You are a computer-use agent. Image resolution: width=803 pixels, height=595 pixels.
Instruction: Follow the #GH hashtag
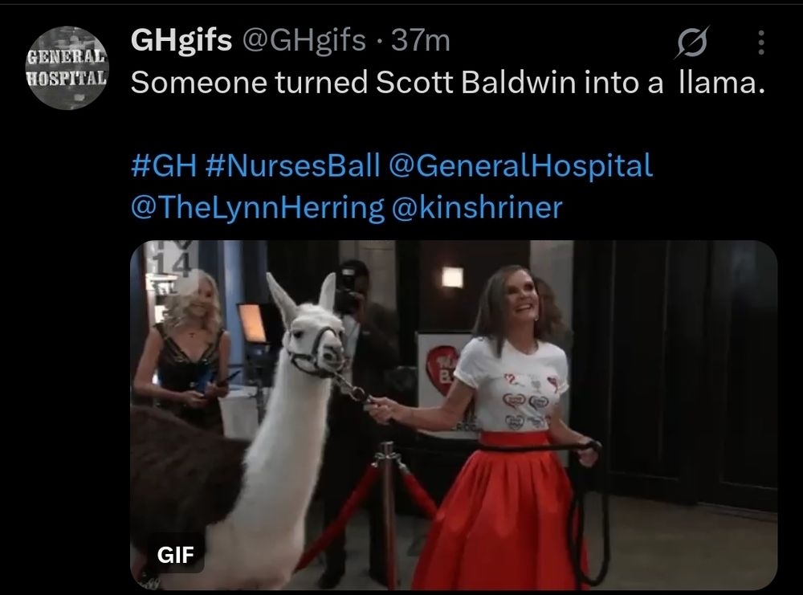pos(164,165)
